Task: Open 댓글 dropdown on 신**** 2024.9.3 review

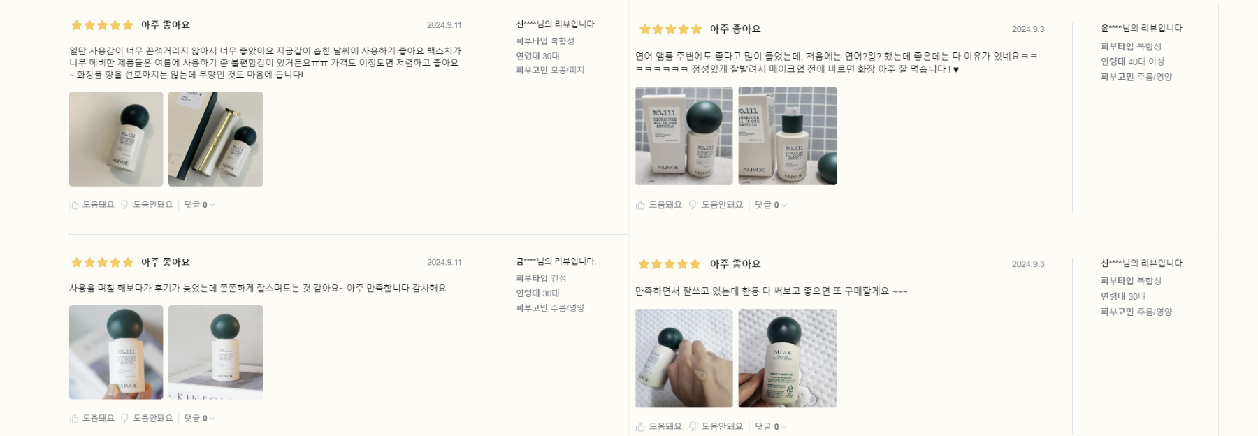Action: [771, 426]
